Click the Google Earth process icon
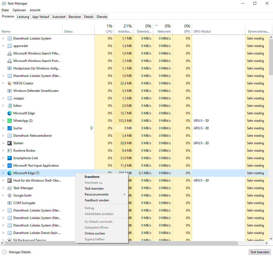This screenshot has height=258, width=273. click(x=10, y=196)
